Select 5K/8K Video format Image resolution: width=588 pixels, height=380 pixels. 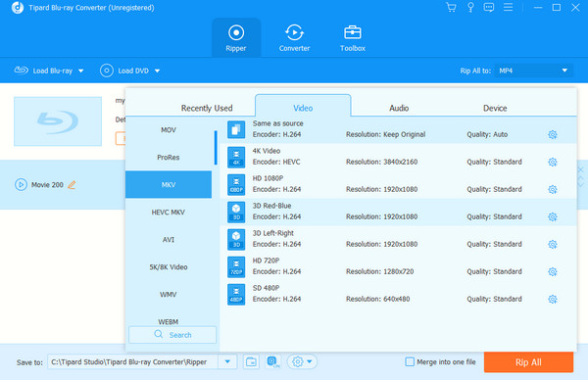pyautogui.click(x=169, y=266)
